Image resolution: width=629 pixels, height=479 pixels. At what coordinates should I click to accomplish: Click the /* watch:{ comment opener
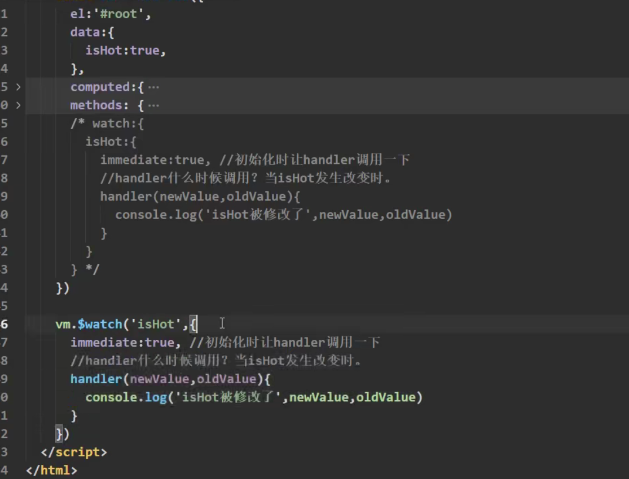point(107,123)
